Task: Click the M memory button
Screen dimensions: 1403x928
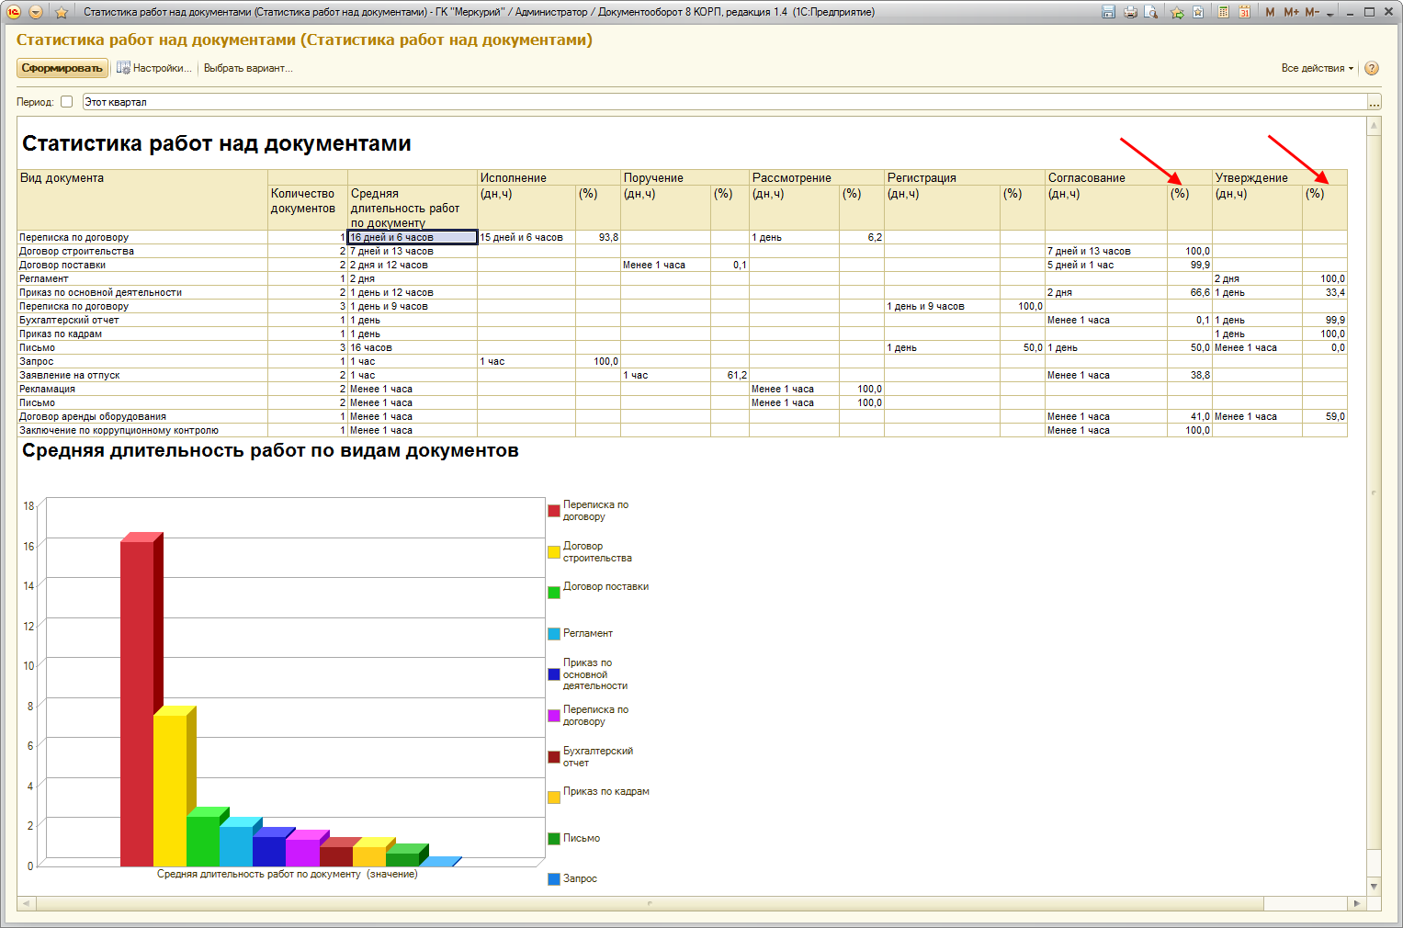Action: (1270, 12)
